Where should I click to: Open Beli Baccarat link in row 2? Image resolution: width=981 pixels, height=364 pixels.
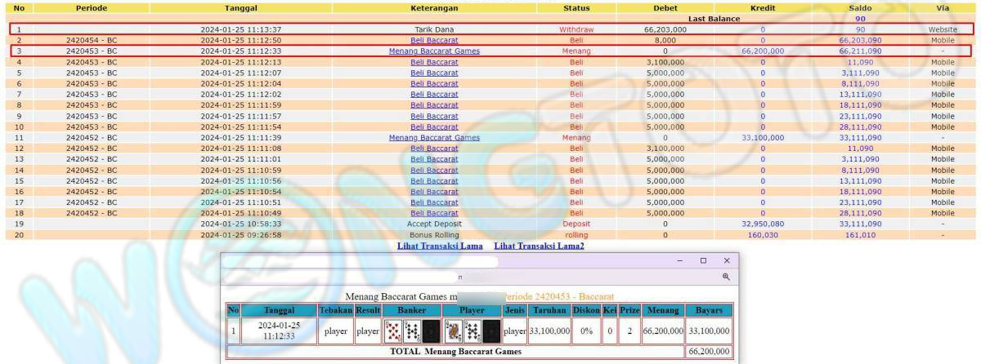point(434,40)
